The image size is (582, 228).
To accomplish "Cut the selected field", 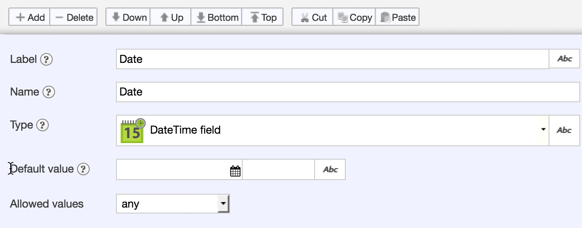I will (313, 17).
